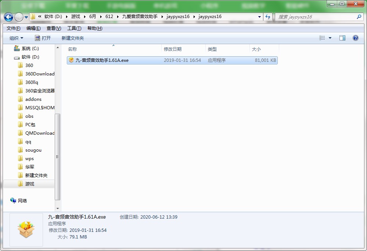Click the sidebar scroll down arrow
The image size is (367, 251).
[x=58, y=209]
